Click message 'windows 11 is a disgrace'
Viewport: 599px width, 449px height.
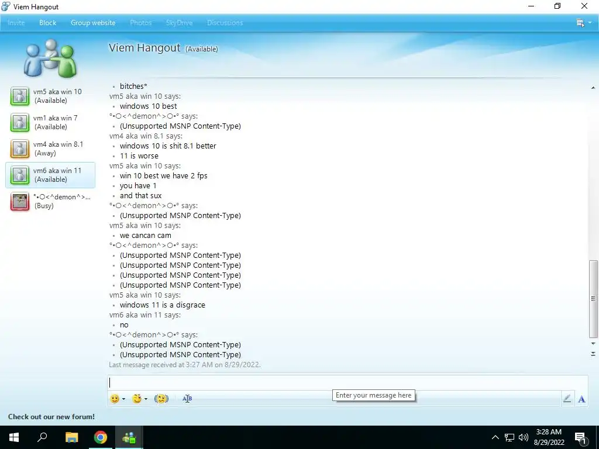coord(163,305)
